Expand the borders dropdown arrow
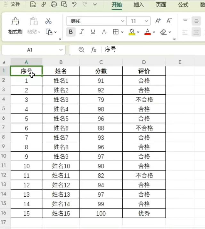The height and width of the screenshot is (229, 205). tap(122, 32)
